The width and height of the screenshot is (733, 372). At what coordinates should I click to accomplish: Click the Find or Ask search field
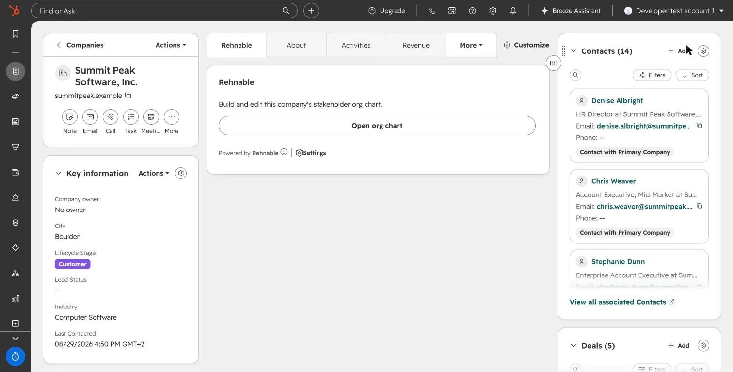[164, 11]
